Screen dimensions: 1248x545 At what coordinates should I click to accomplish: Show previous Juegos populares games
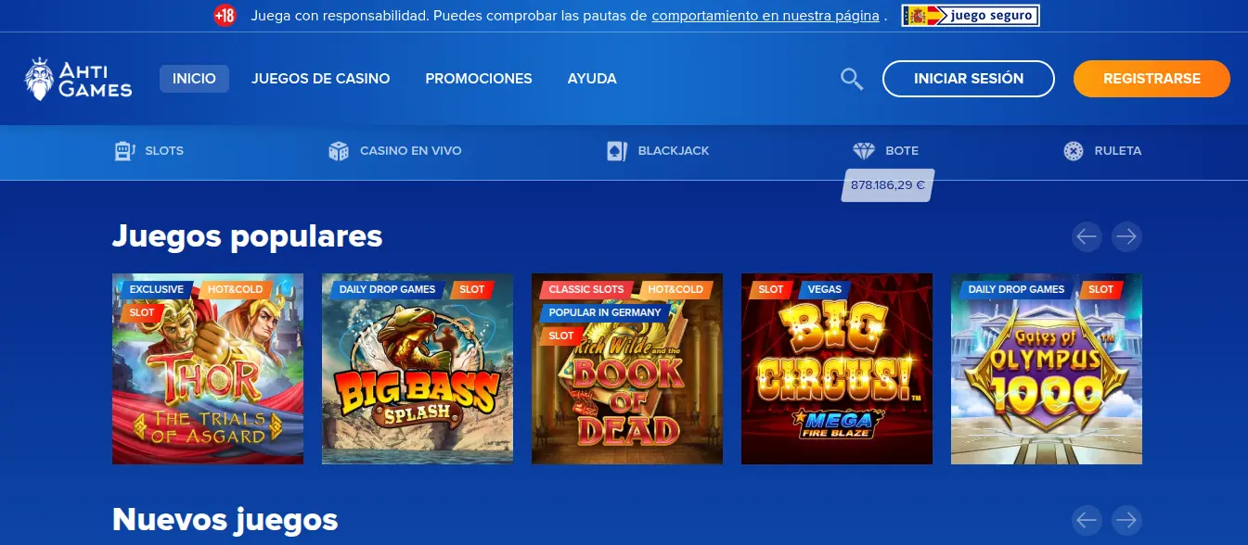(1087, 236)
